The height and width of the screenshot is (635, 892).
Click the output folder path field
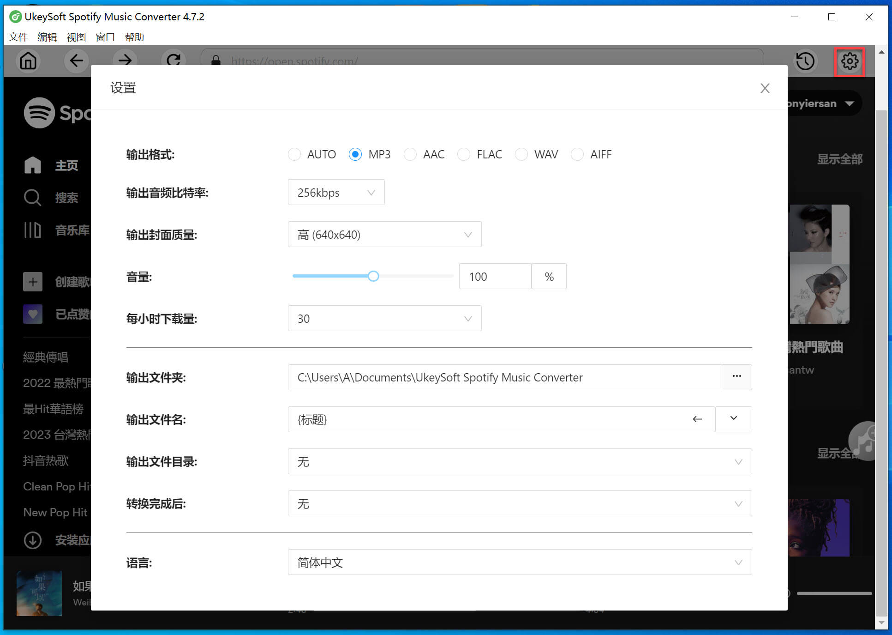point(504,377)
